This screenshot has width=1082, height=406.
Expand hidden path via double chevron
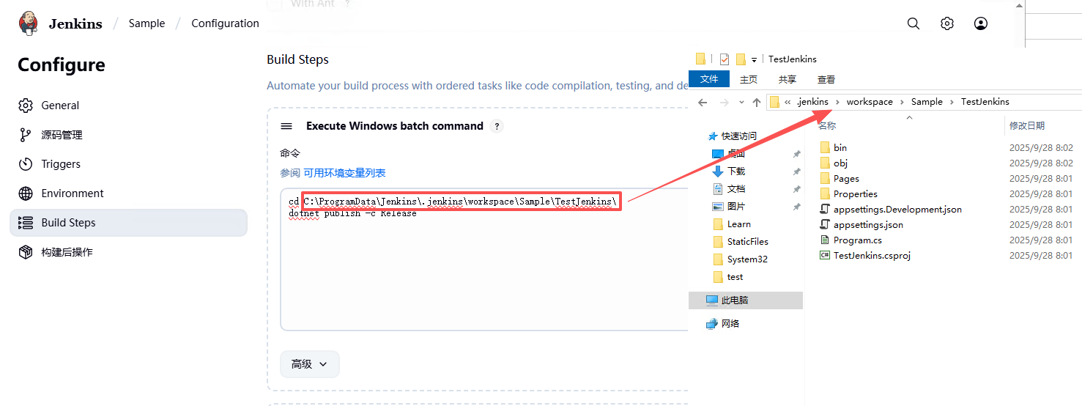(788, 102)
